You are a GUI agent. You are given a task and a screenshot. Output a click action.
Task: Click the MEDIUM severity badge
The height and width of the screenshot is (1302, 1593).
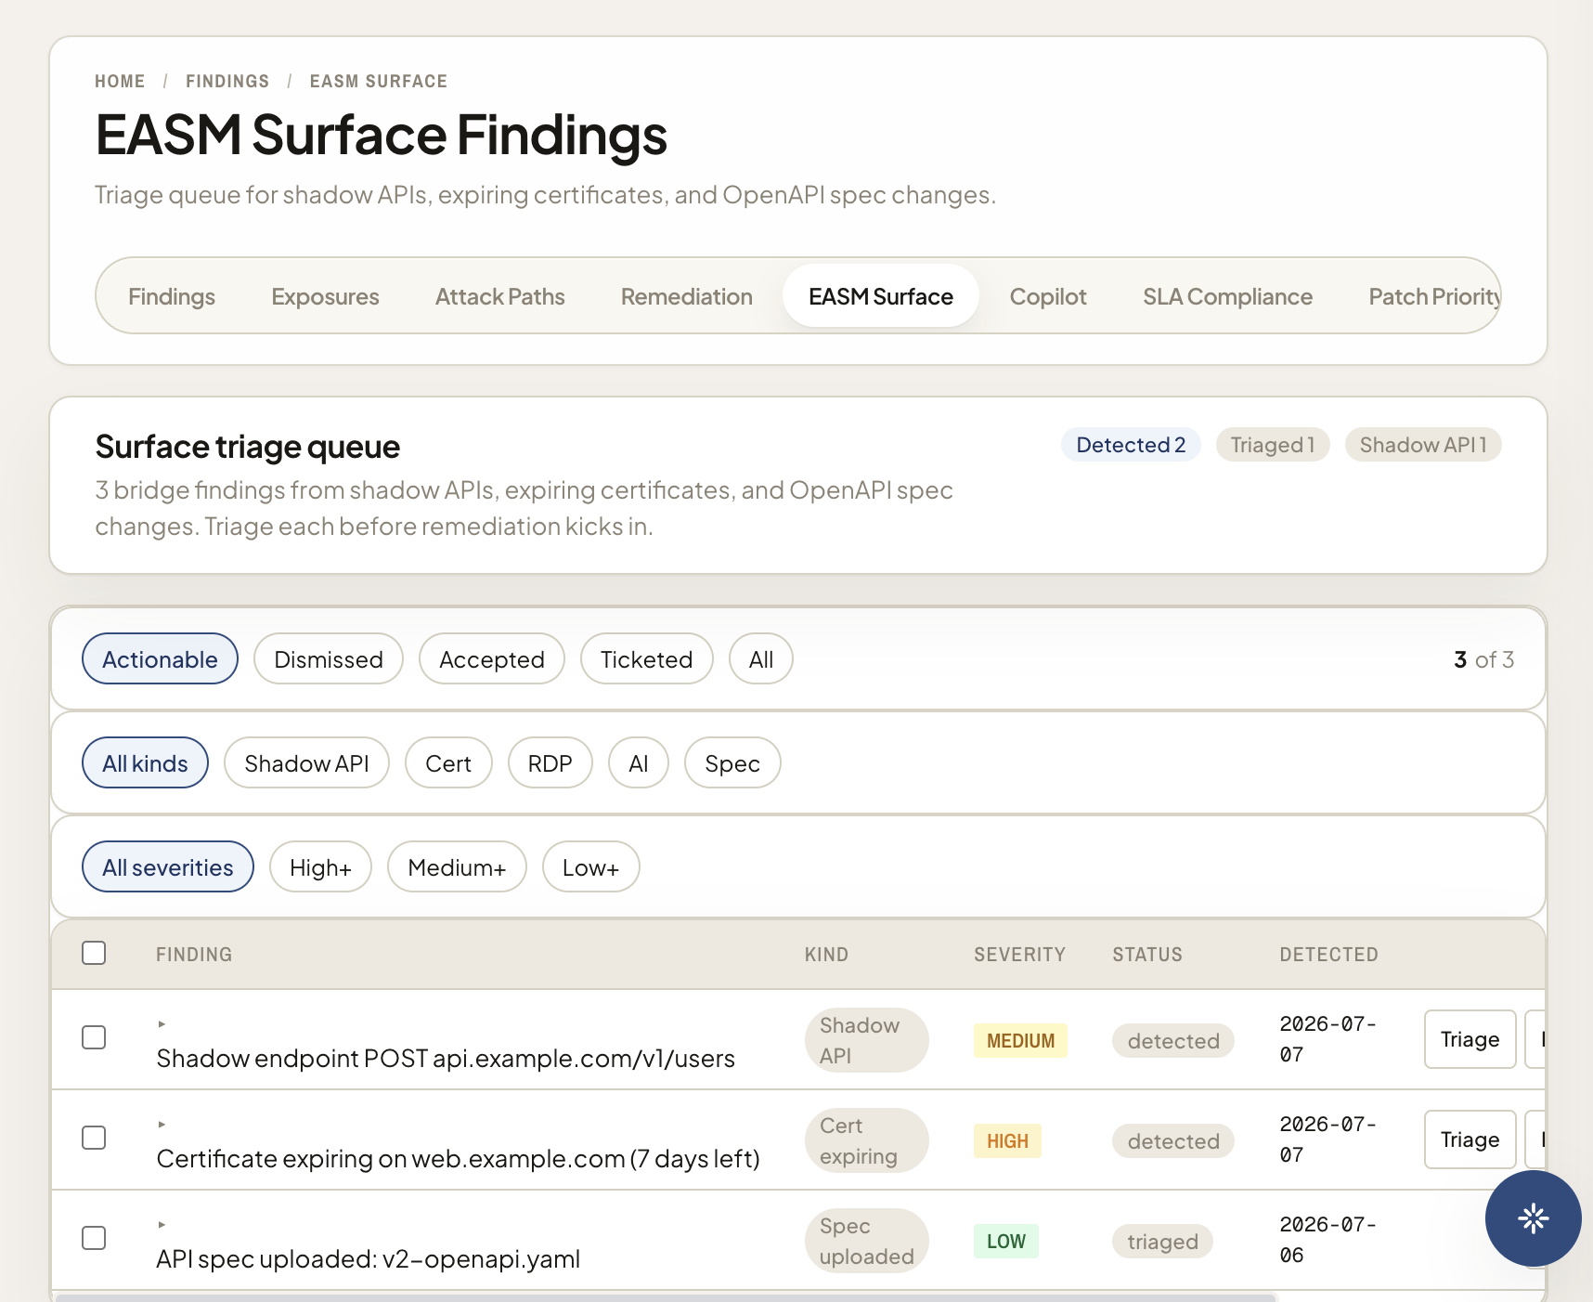click(x=1020, y=1040)
